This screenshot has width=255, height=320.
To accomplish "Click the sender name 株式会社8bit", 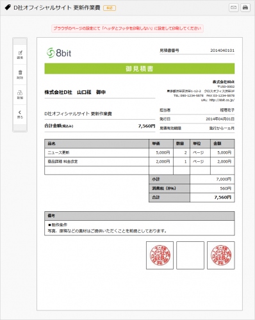I will click(x=224, y=82).
